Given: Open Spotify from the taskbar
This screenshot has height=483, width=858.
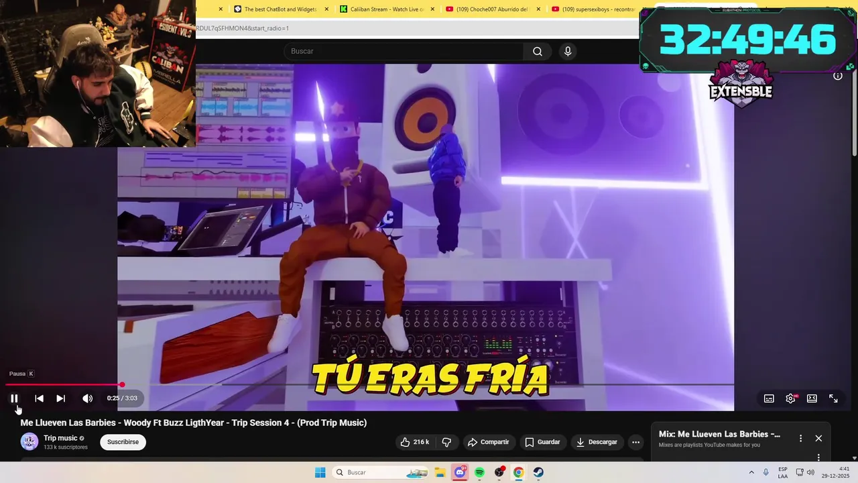Looking at the screenshot, I should click(479, 472).
